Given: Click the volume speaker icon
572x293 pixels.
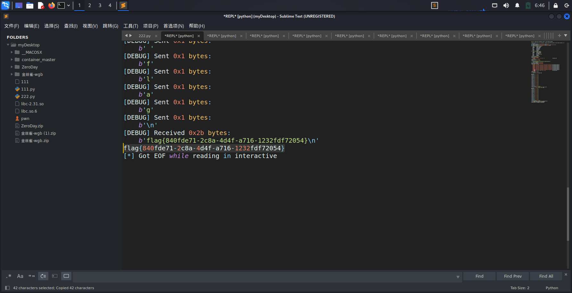Looking at the screenshot, I should click(506, 5).
